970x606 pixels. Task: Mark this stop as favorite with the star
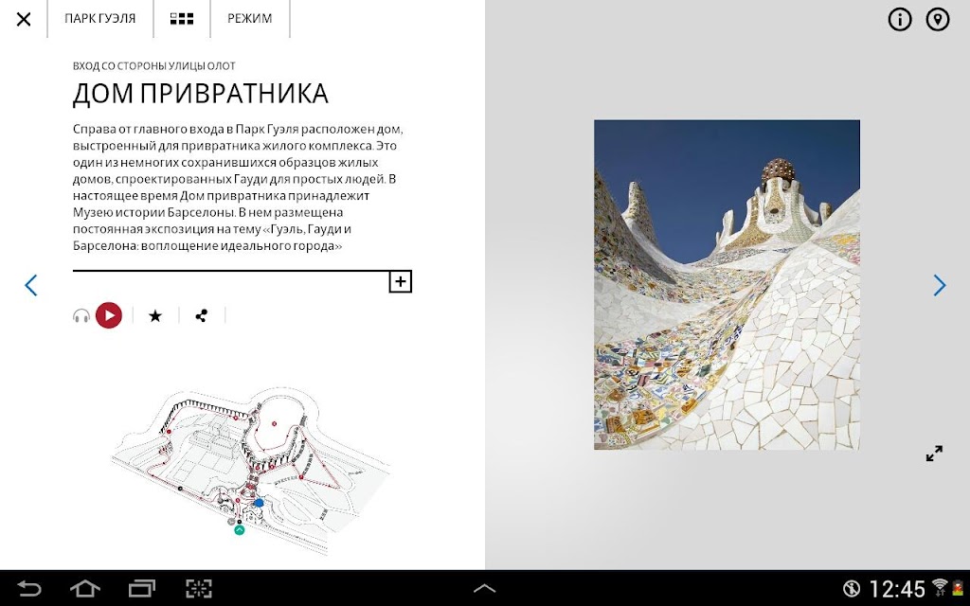point(155,316)
